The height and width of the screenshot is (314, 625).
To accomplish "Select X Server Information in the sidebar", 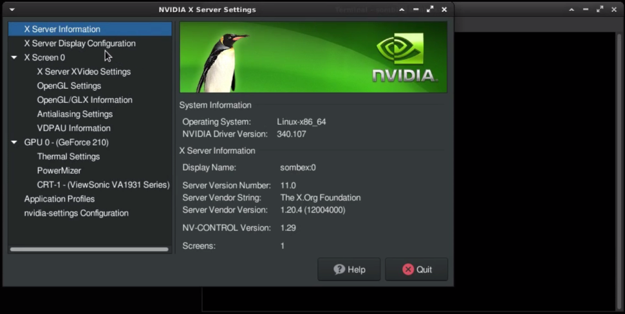I will coord(90,29).
